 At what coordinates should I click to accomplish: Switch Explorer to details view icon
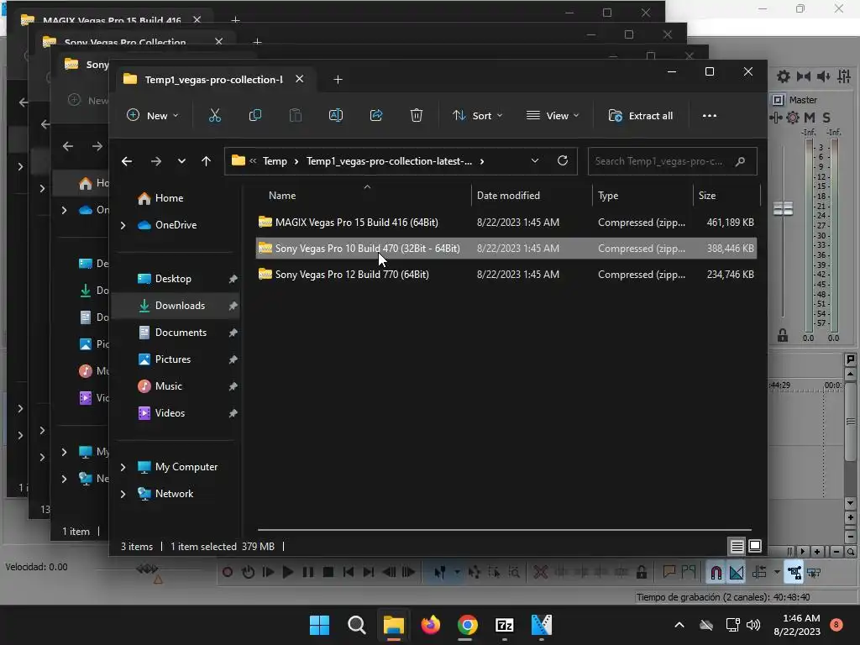(737, 546)
